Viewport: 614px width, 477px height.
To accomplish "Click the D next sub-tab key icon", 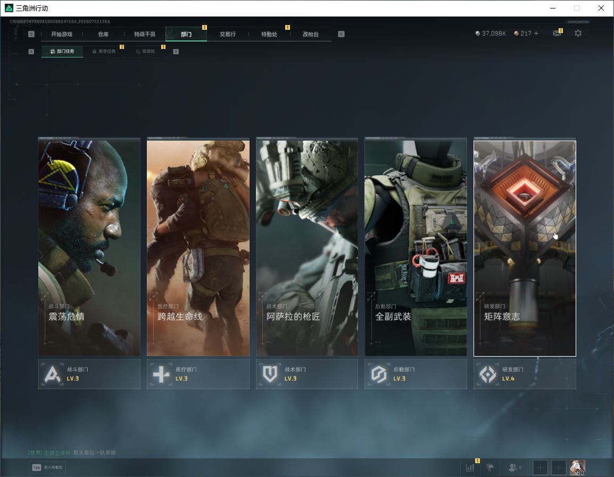I will click(x=176, y=51).
